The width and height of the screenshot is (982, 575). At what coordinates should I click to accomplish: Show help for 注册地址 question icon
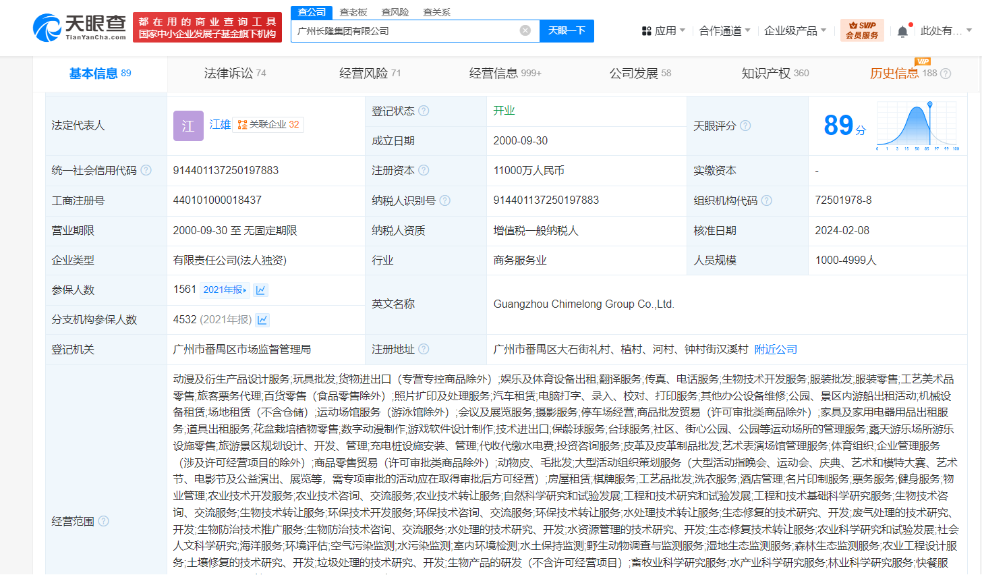click(424, 349)
